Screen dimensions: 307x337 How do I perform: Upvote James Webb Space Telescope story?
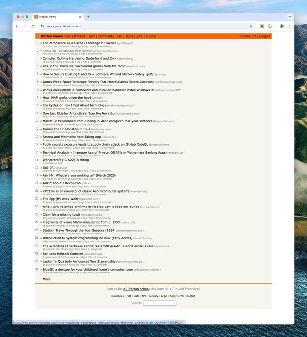[41, 82]
